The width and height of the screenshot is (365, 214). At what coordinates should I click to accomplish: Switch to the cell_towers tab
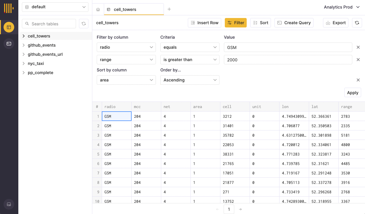coord(133,9)
